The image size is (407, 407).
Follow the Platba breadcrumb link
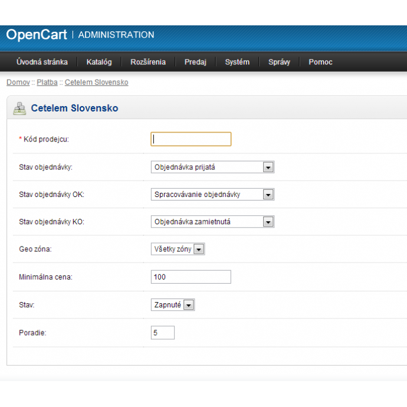coord(47,82)
